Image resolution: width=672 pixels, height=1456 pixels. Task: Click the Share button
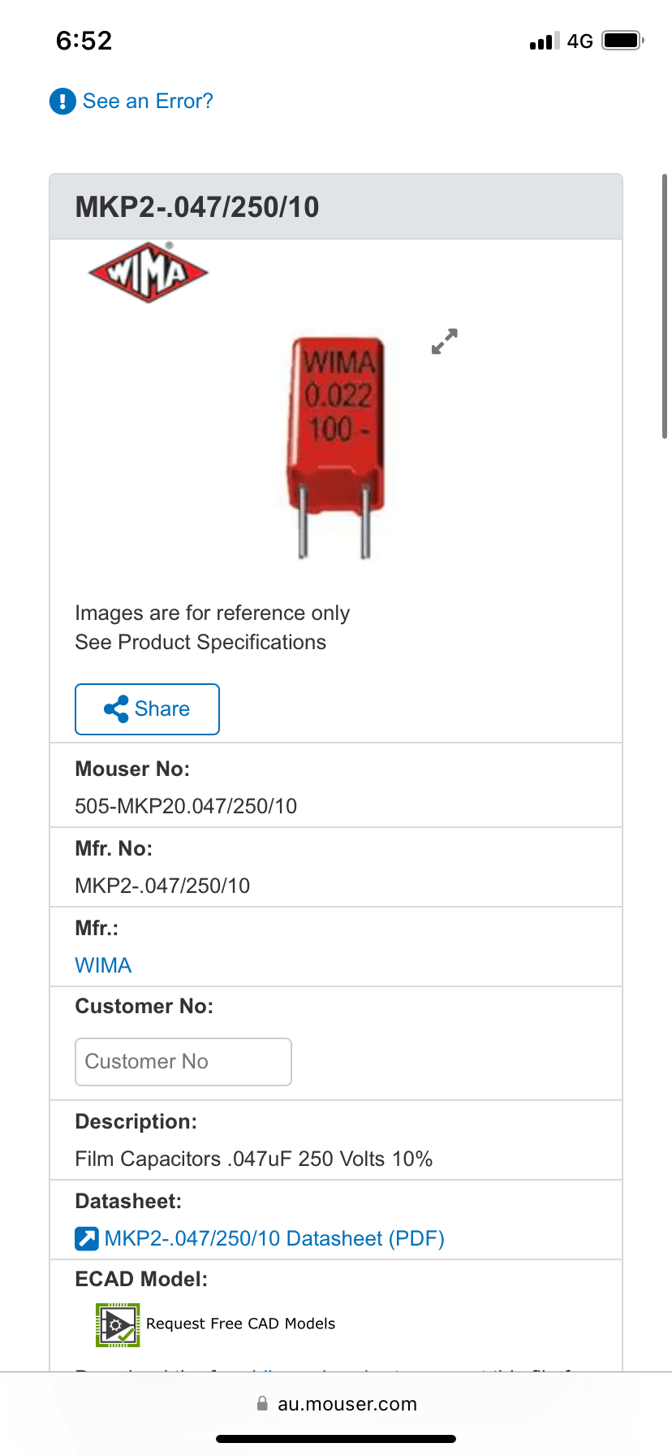147,709
